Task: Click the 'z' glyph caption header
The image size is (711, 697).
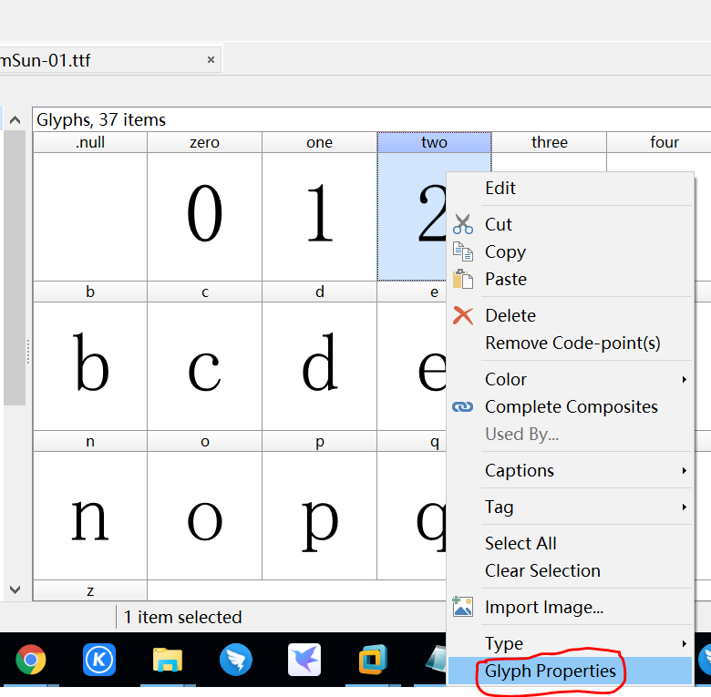Action: coord(89,591)
